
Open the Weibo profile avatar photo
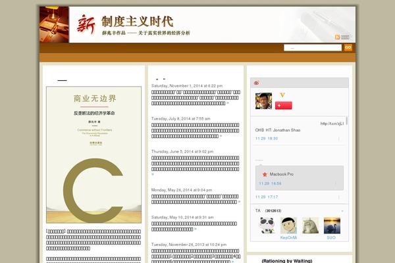[x=263, y=101]
